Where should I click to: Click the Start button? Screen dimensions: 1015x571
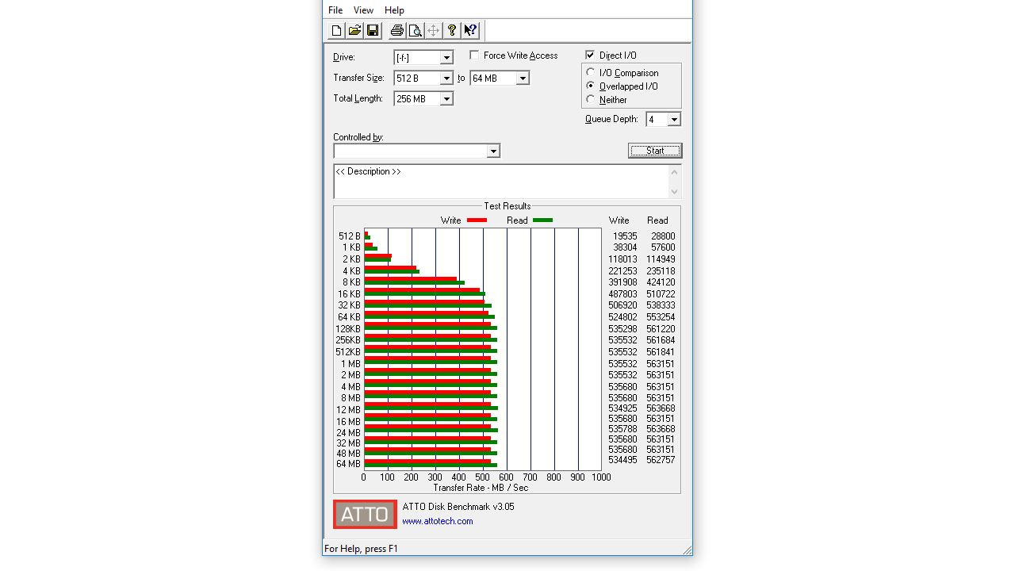(x=655, y=151)
